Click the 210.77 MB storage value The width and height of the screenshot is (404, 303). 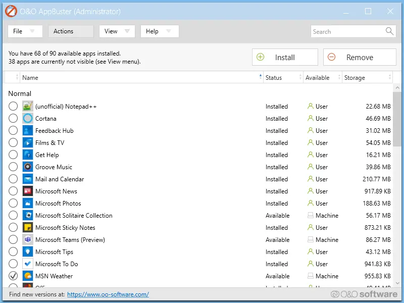376,179
